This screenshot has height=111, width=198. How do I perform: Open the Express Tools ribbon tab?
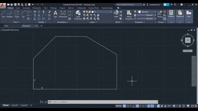93,8
